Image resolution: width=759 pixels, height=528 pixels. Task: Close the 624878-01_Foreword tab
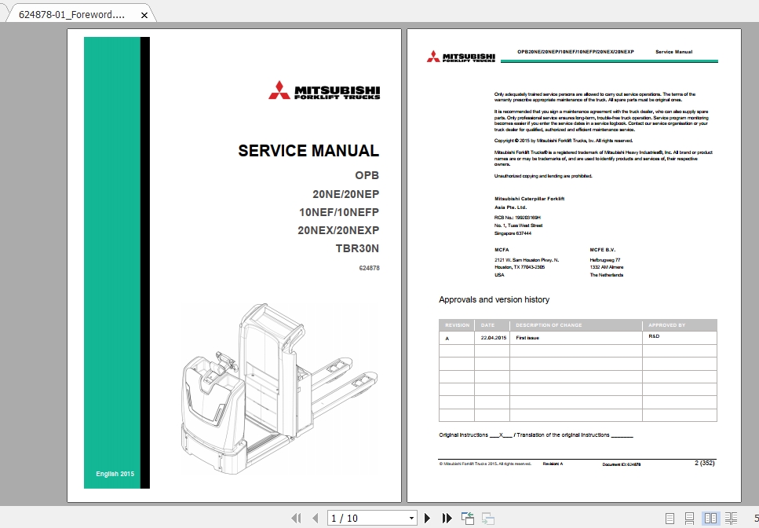click(x=144, y=14)
